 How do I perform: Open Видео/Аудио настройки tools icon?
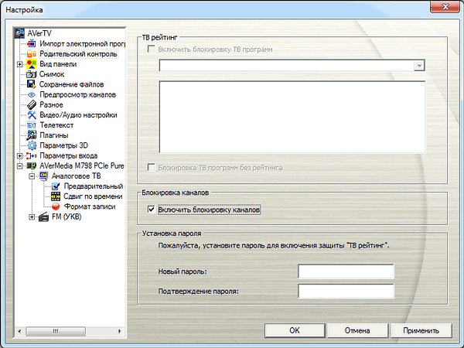click(32, 114)
